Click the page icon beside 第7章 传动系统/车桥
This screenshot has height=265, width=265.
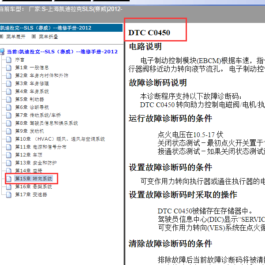click(x=9, y=115)
